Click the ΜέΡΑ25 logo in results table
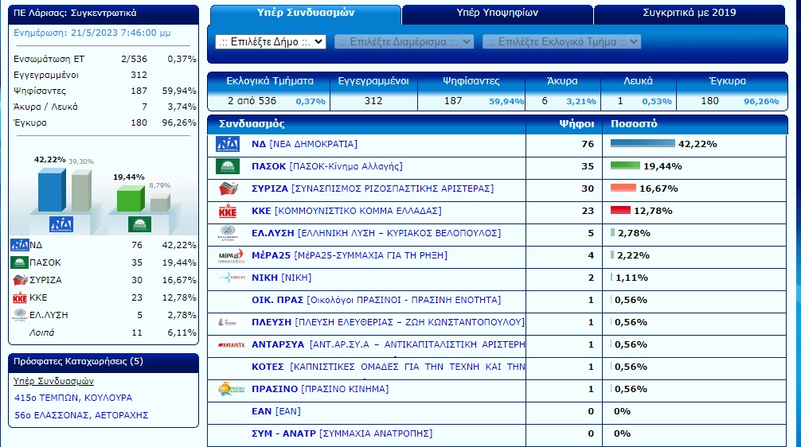 pos(228,255)
